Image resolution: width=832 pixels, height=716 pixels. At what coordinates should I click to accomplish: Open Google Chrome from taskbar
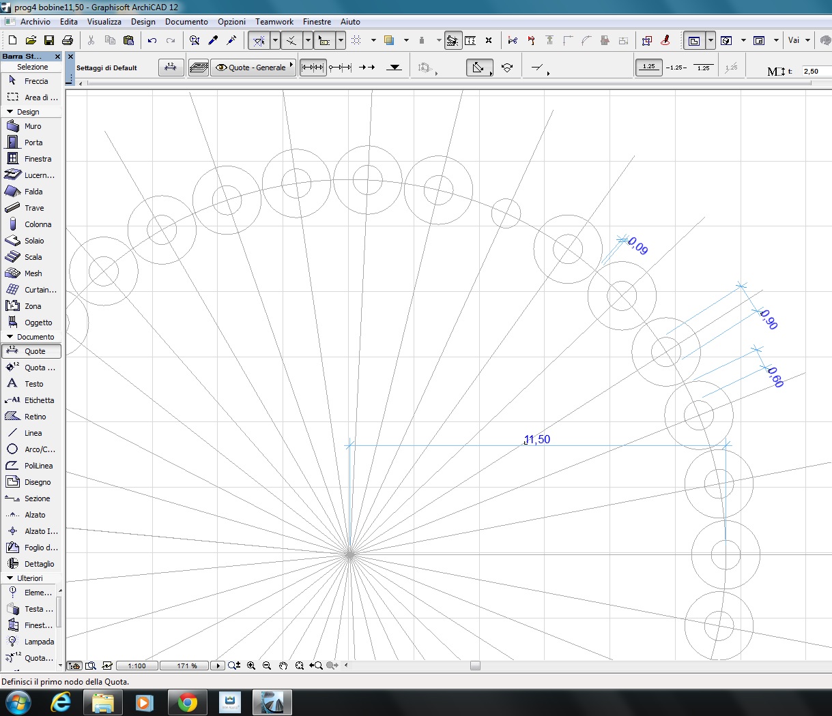click(x=188, y=702)
